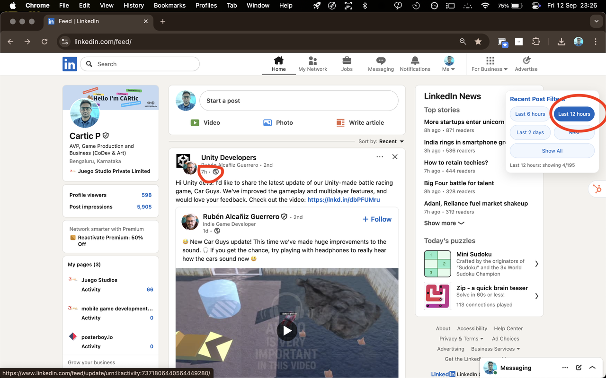
Task: Click Reactivate Premium: 50% Off
Action: (110, 241)
